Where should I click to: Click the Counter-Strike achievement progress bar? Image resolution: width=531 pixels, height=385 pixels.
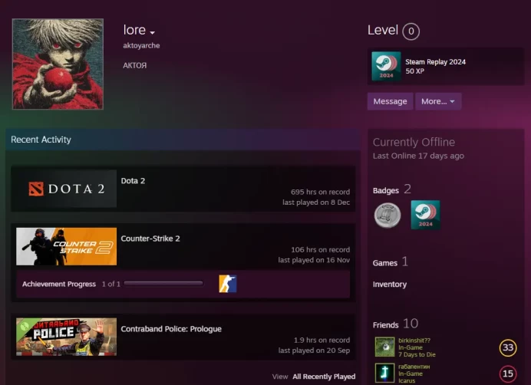[163, 284]
